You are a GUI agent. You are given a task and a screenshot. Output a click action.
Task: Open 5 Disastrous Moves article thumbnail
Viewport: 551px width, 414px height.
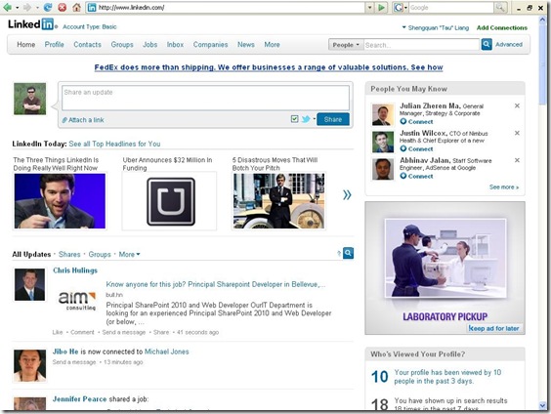click(278, 201)
